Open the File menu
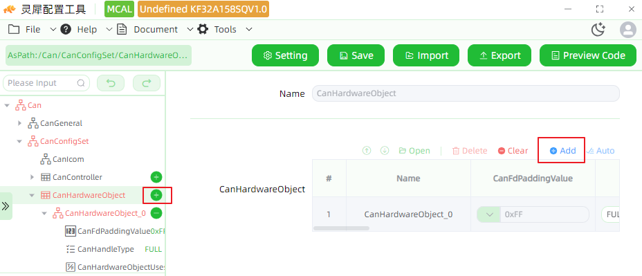Viewport: 642px width, 276px height. pyautogui.click(x=32, y=30)
